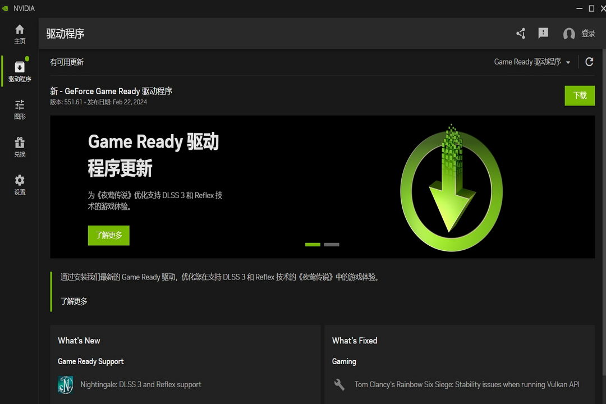The width and height of the screenshot is (606, 404).
Task: Refresh the driver updates list
Action: (589, 62)
